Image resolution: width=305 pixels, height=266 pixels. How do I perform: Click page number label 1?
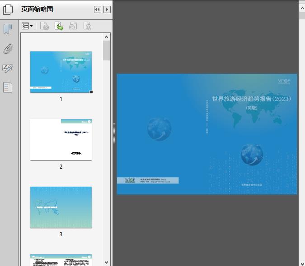coord(61,99)
